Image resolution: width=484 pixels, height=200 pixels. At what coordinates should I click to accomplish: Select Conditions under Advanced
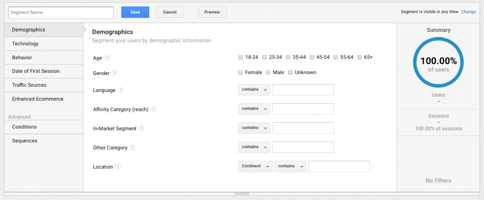(24, 127)
